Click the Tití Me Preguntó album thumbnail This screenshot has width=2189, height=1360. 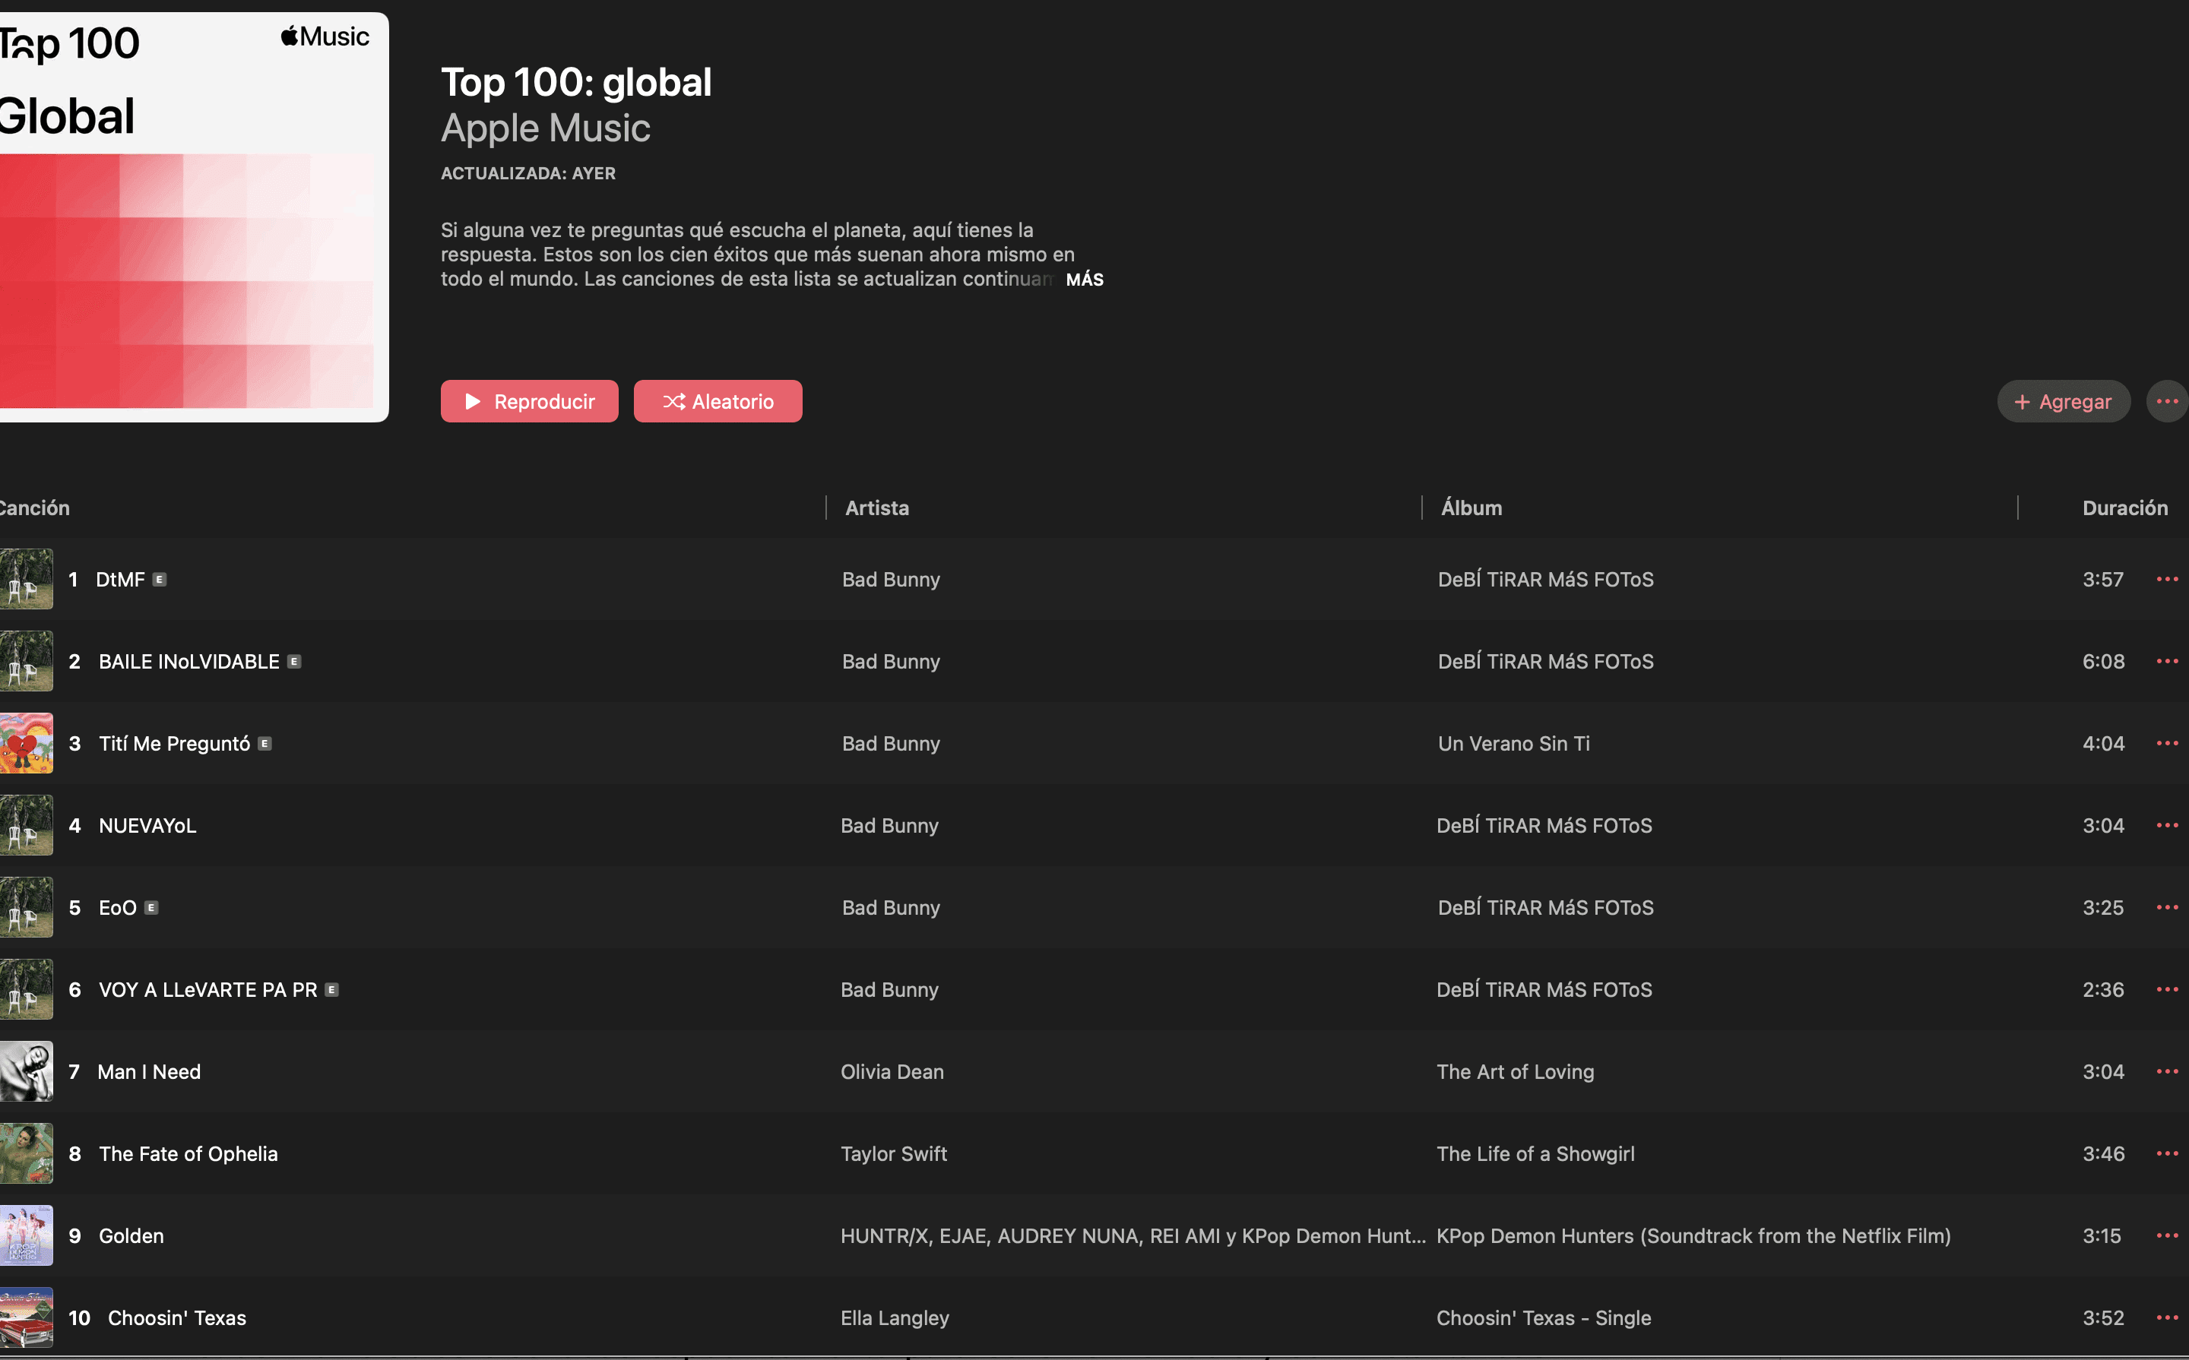[26, 744]
